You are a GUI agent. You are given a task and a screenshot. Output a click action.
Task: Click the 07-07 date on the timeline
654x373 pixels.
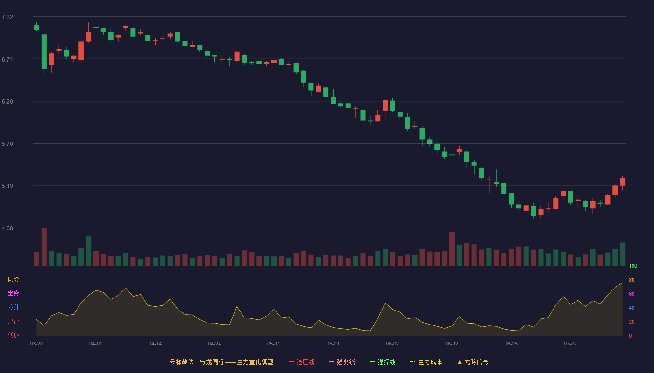[x=570, y=344]
